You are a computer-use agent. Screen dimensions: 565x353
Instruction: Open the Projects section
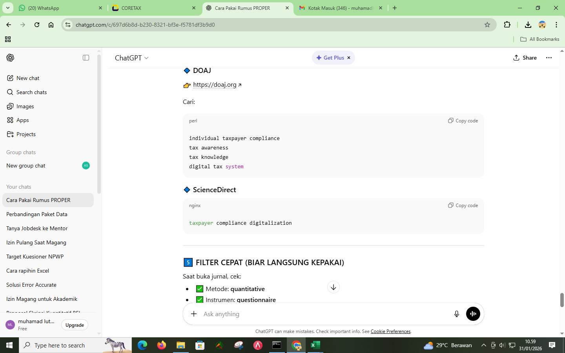pyautogui.click(x=26, y=134)
